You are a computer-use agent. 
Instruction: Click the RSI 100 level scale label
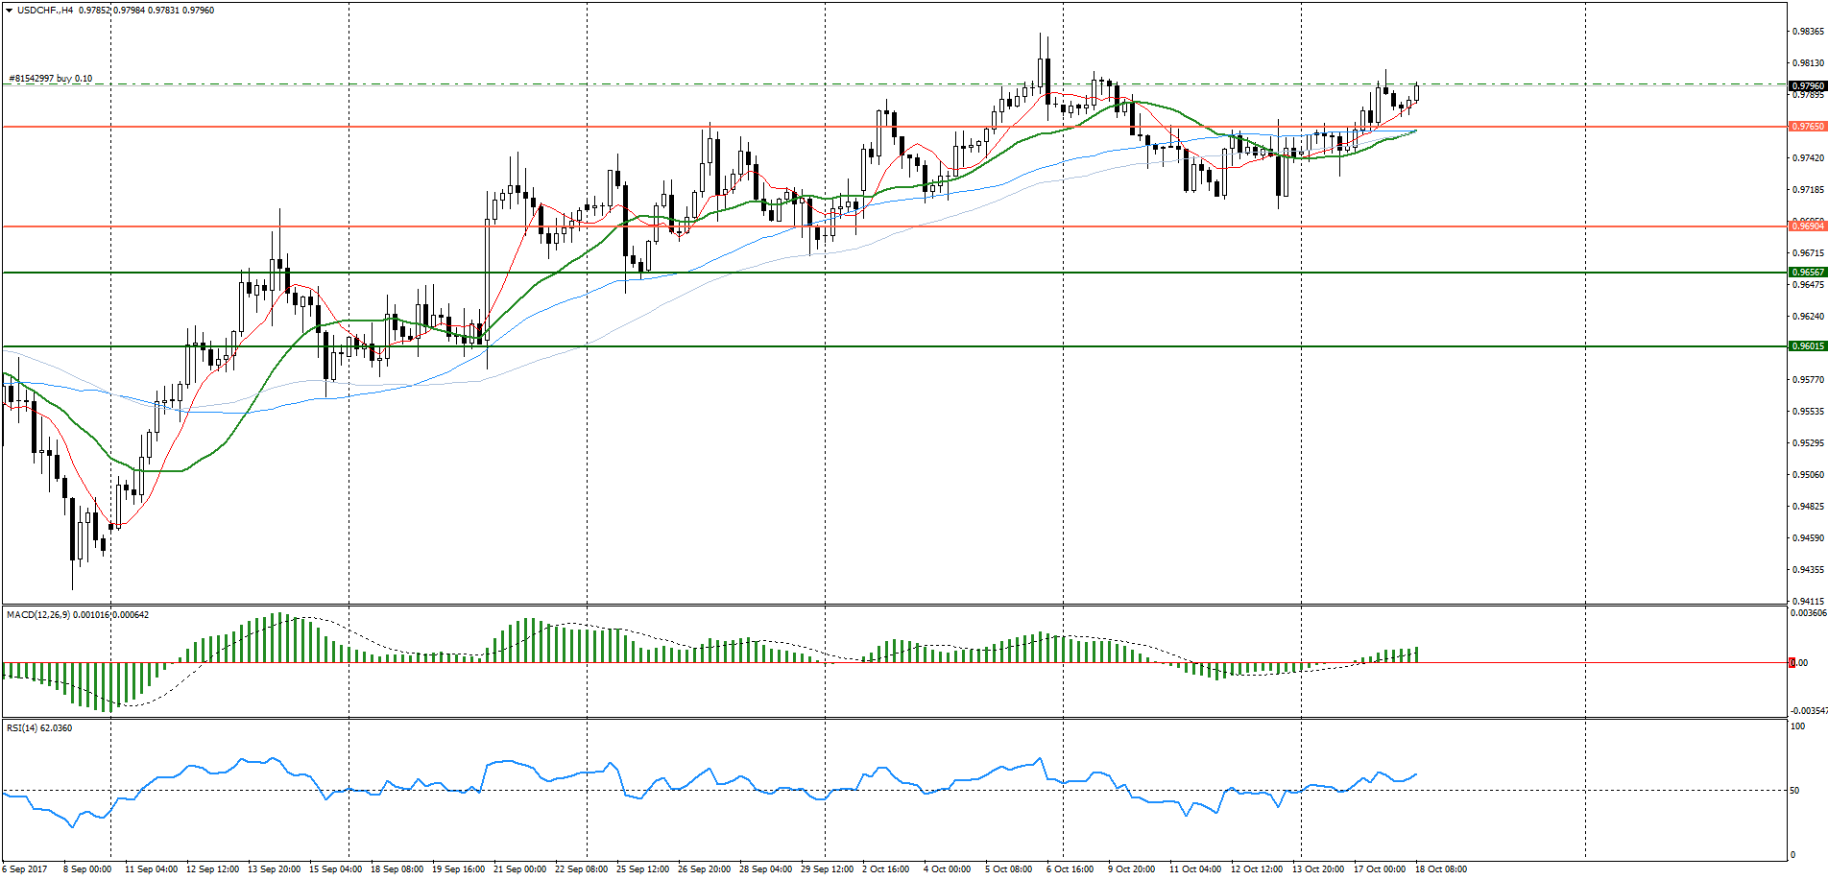pos(1797,727)
